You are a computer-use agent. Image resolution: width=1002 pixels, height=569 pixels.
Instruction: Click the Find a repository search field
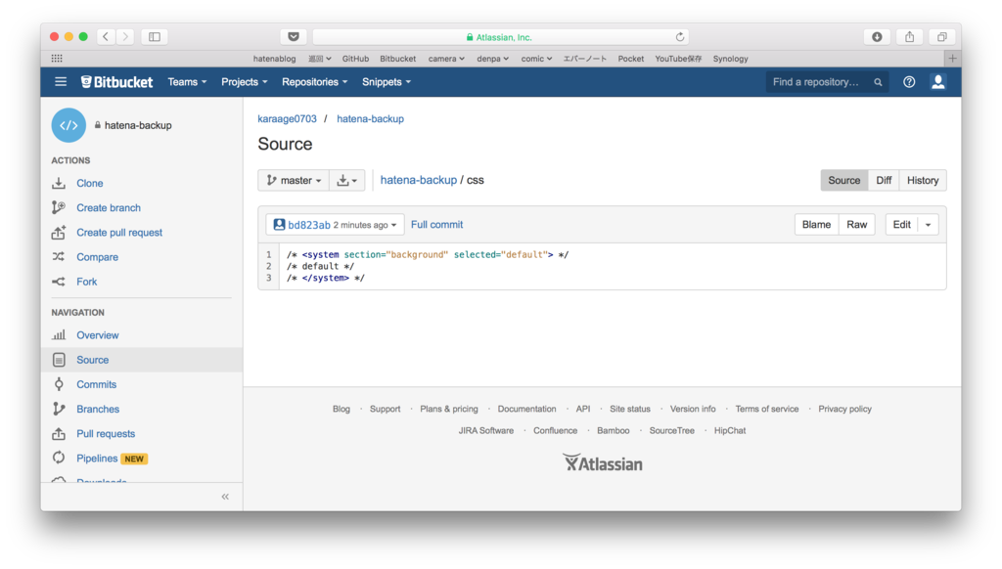(x=827, y=82)
